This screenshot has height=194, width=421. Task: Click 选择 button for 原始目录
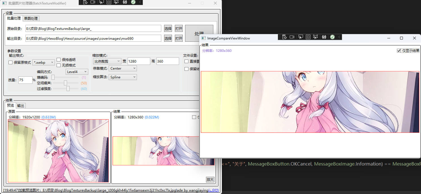pyautogui.click(x=168, y=28)
